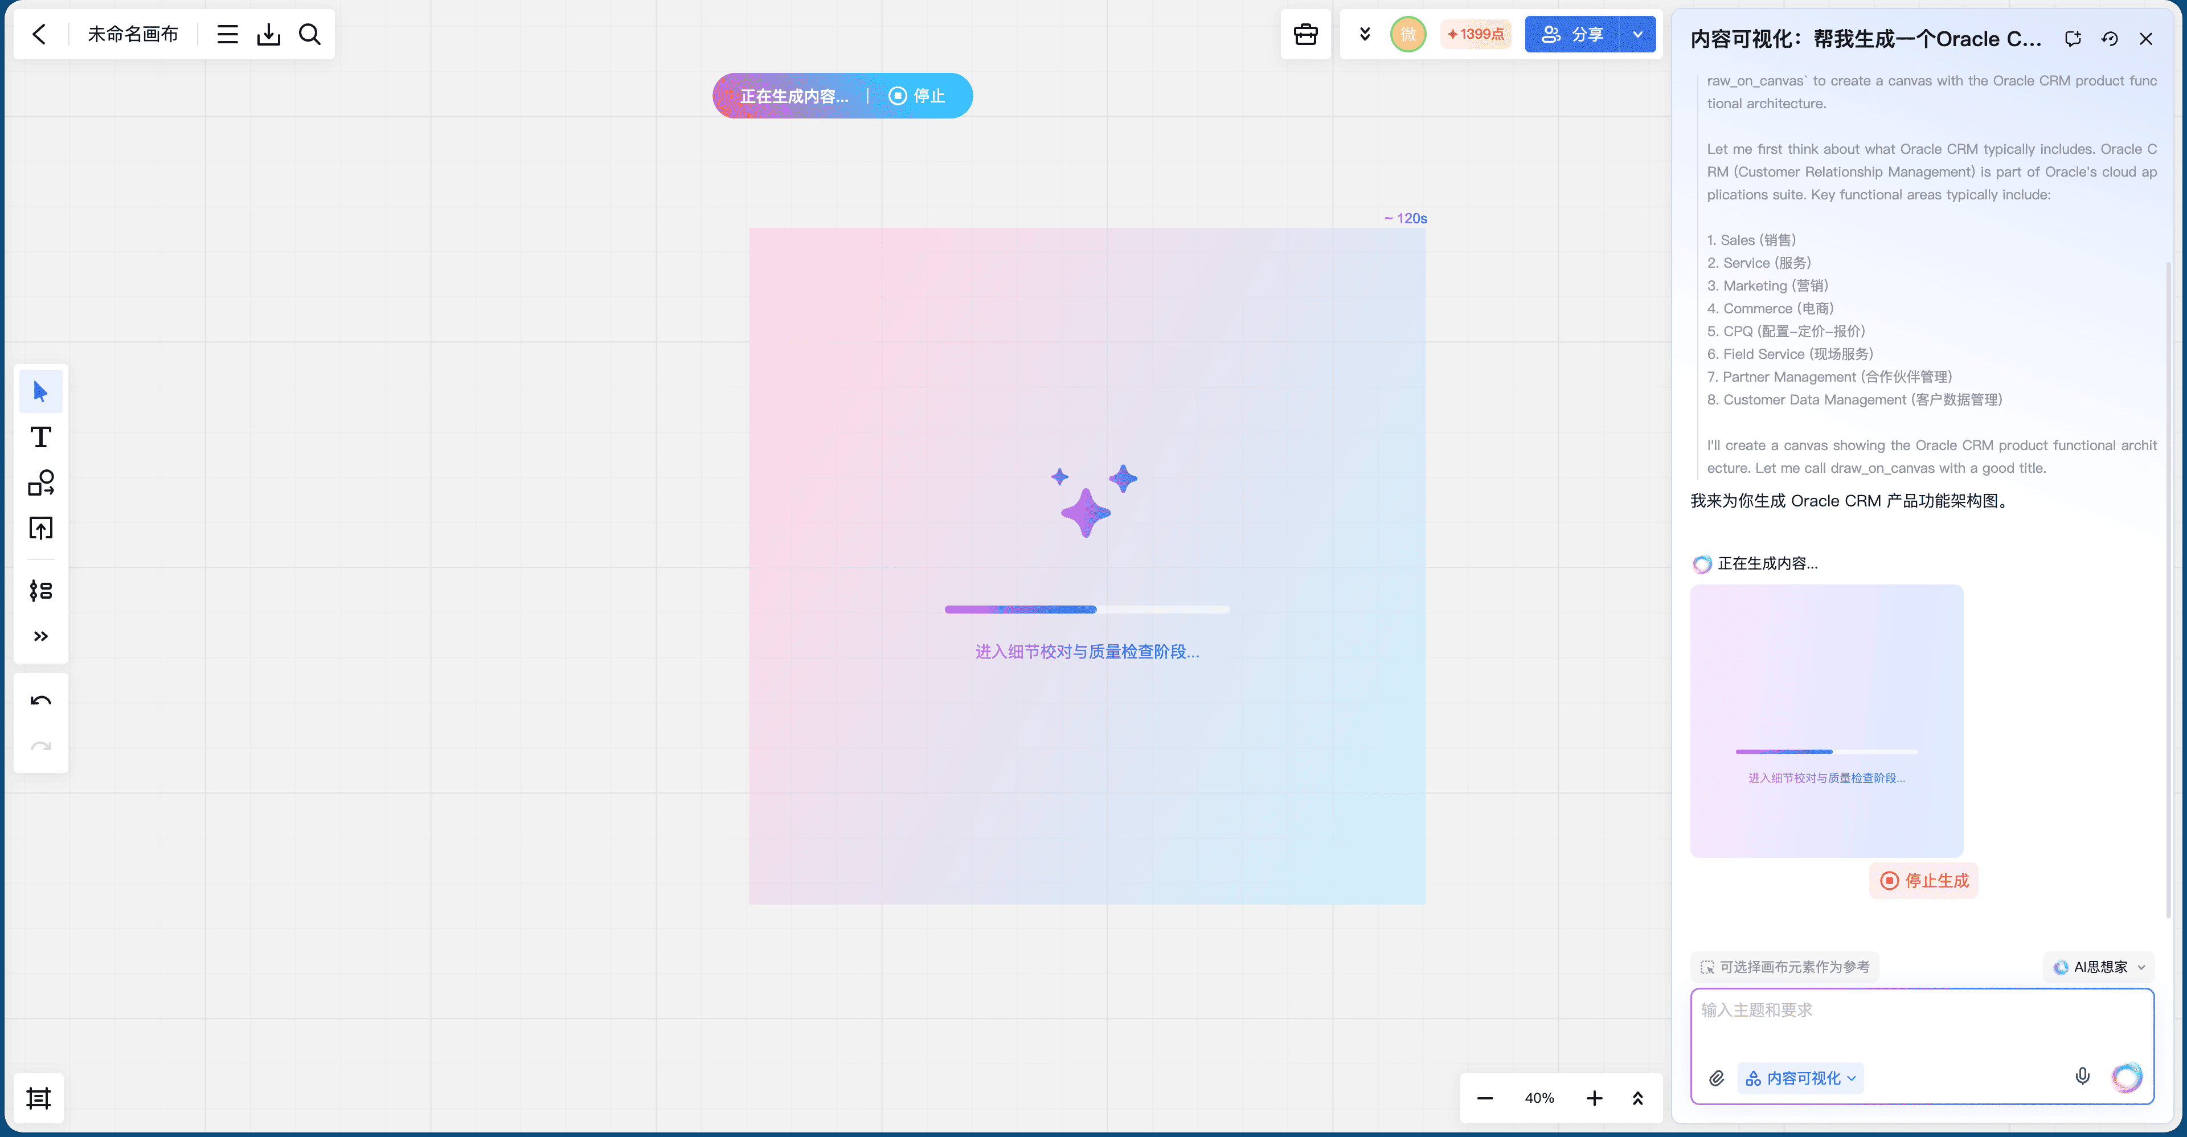Click the 正在生成内容... status in chat
2187x1137 pixels.
point(1756,564)
